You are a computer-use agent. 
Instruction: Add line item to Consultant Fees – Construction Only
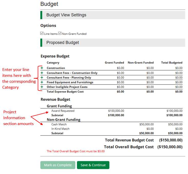click(x=42, y=73)
